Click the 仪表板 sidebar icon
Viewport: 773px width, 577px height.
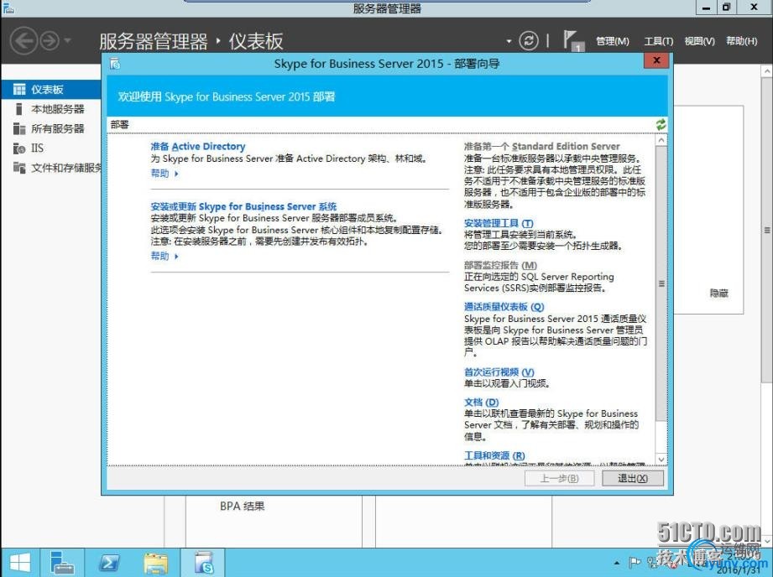click(x=19, y=89)
